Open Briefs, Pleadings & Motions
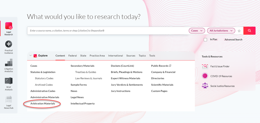This screenshot has width=260, height=123. click(127, 72)
